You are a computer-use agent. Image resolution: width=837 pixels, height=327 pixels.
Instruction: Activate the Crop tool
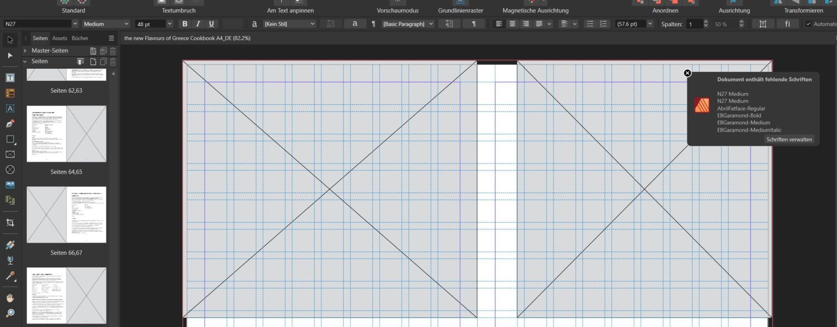10,222
